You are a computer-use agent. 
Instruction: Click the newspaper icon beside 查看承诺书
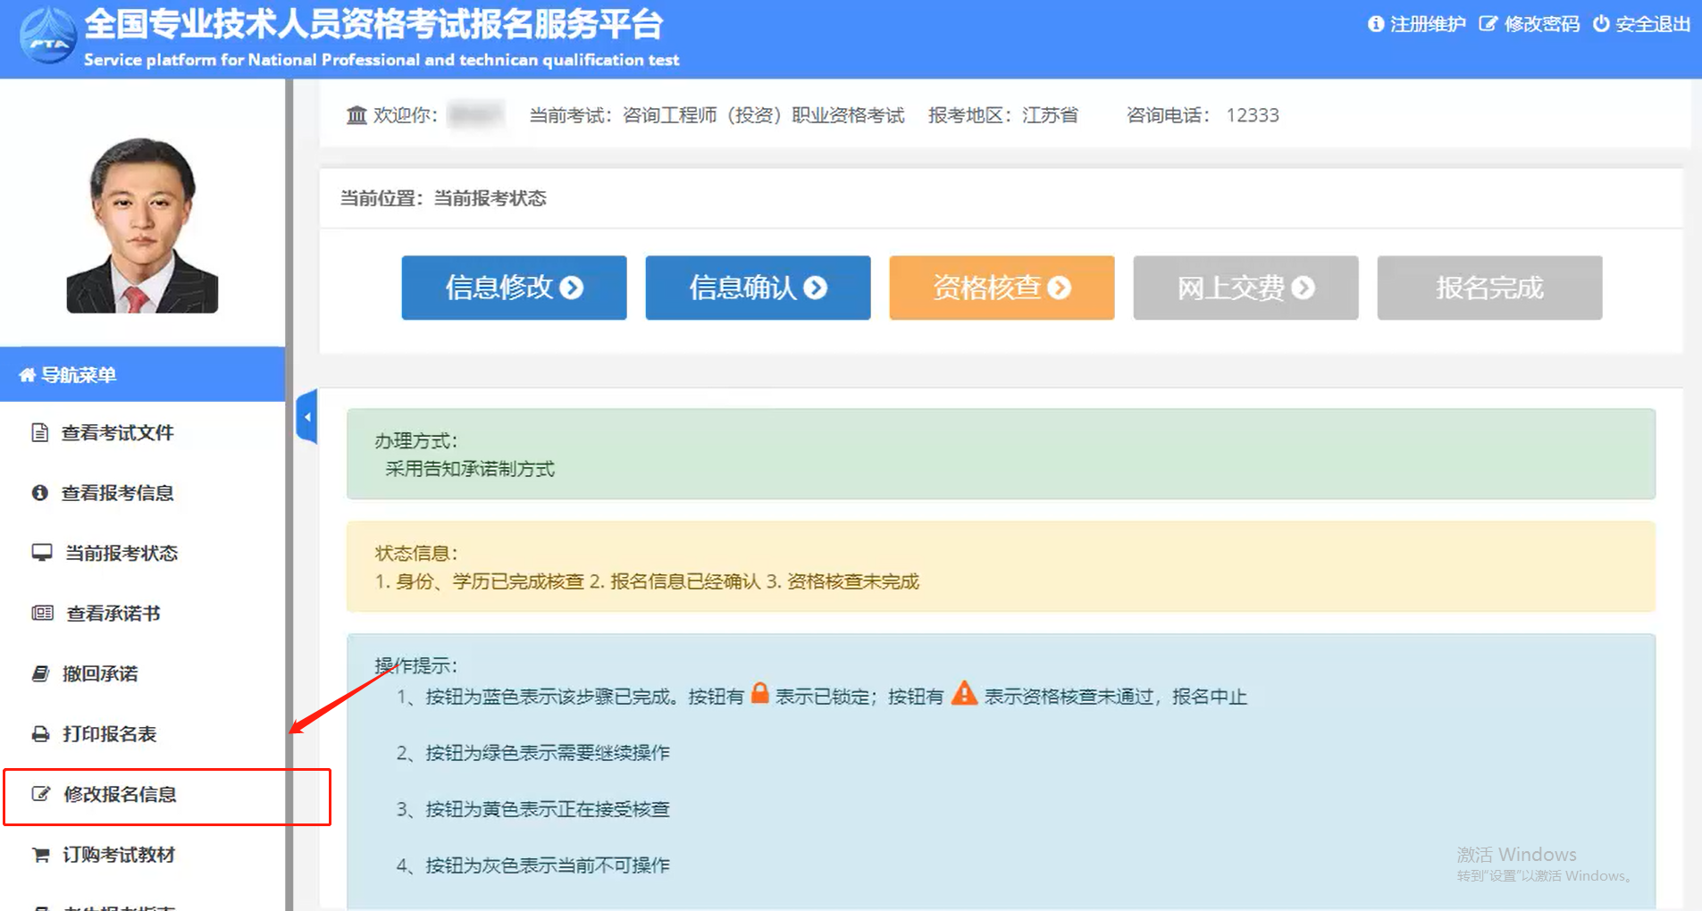42,614
